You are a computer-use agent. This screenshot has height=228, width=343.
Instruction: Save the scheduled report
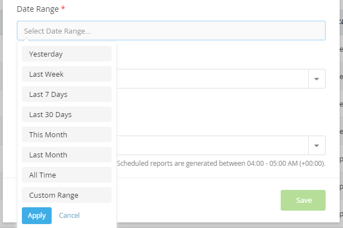(x=303, y=200)
